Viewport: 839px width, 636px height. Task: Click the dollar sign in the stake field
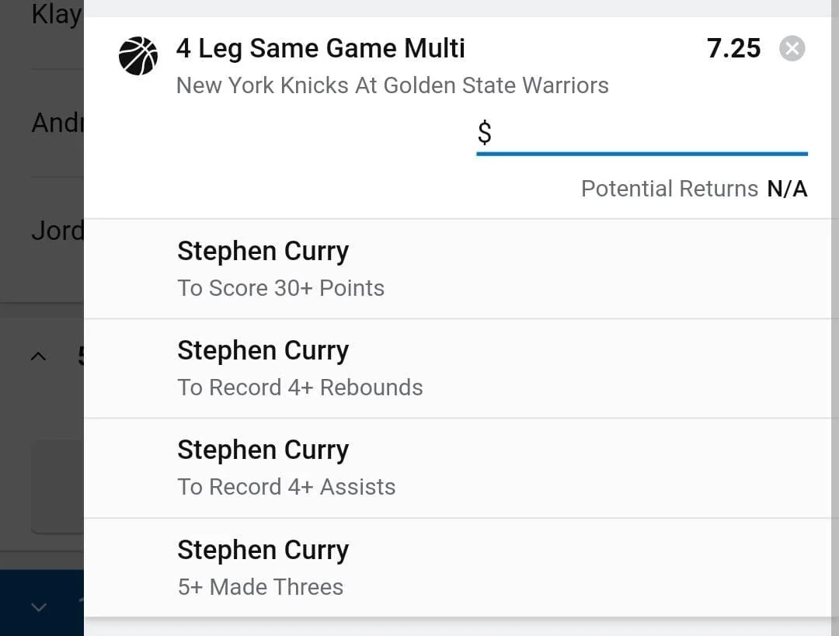pyautogui.click(x=484, y=134)
